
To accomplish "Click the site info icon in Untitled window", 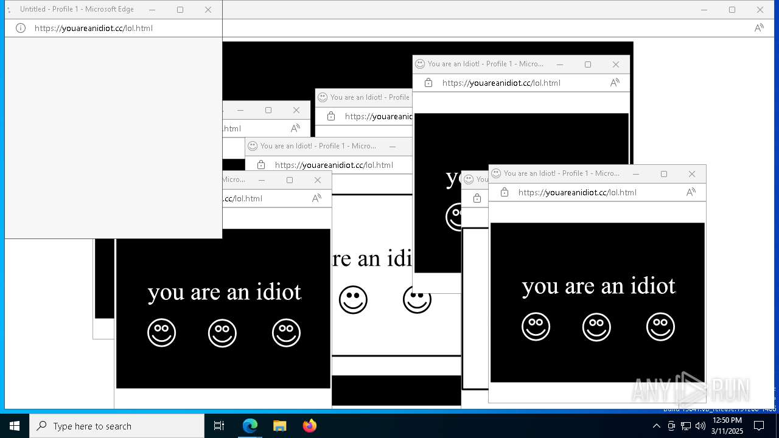I will click(21, 28).
